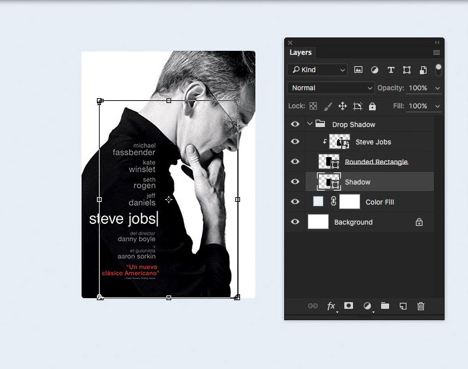This screenshot has height=369, width=468.
Task: Click the top-middle transform handle
Action: point(168,101)
